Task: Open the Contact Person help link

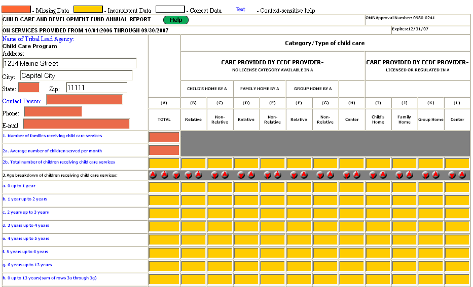Action: [x=22, y=101]
